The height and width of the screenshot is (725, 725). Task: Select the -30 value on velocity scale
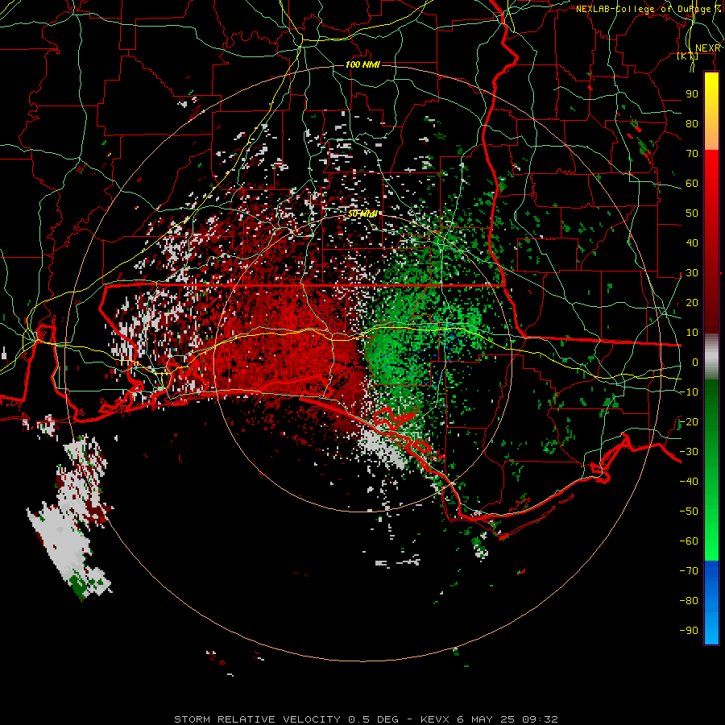pyautogui.click(x=689, y=452)
